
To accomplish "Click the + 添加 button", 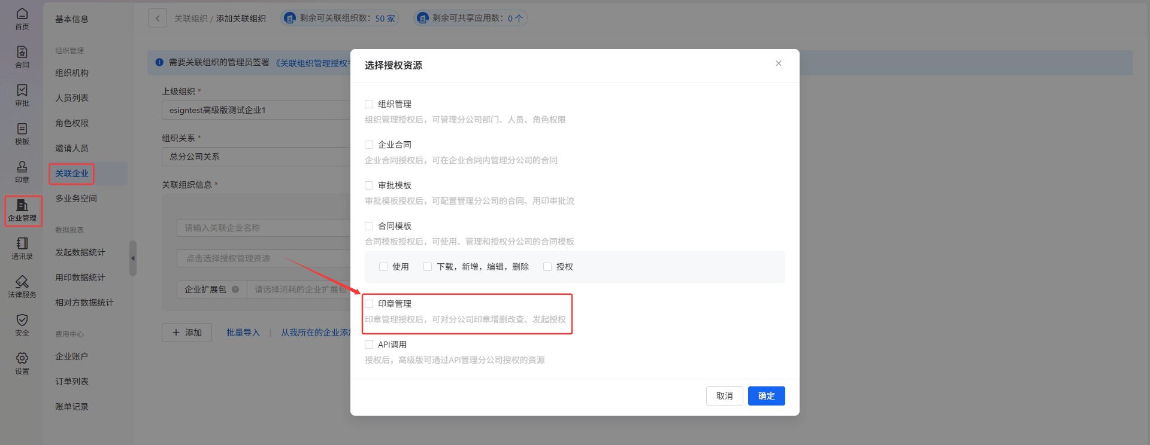I will point(187,333).
